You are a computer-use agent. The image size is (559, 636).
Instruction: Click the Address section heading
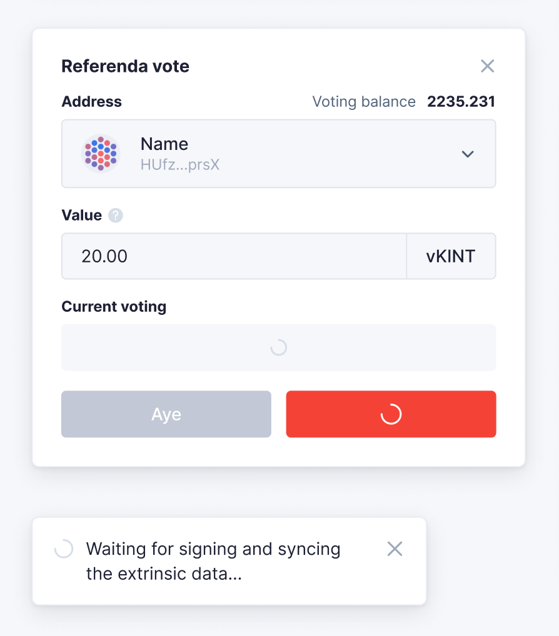pos(91,101)
